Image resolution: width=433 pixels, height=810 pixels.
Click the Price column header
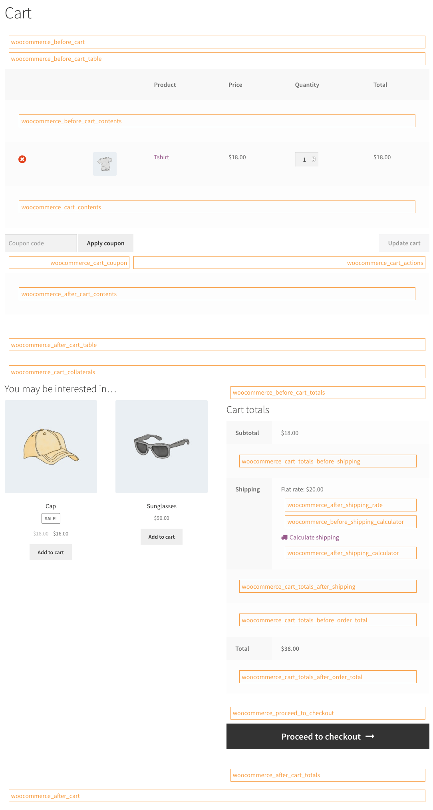coord(235,85)
